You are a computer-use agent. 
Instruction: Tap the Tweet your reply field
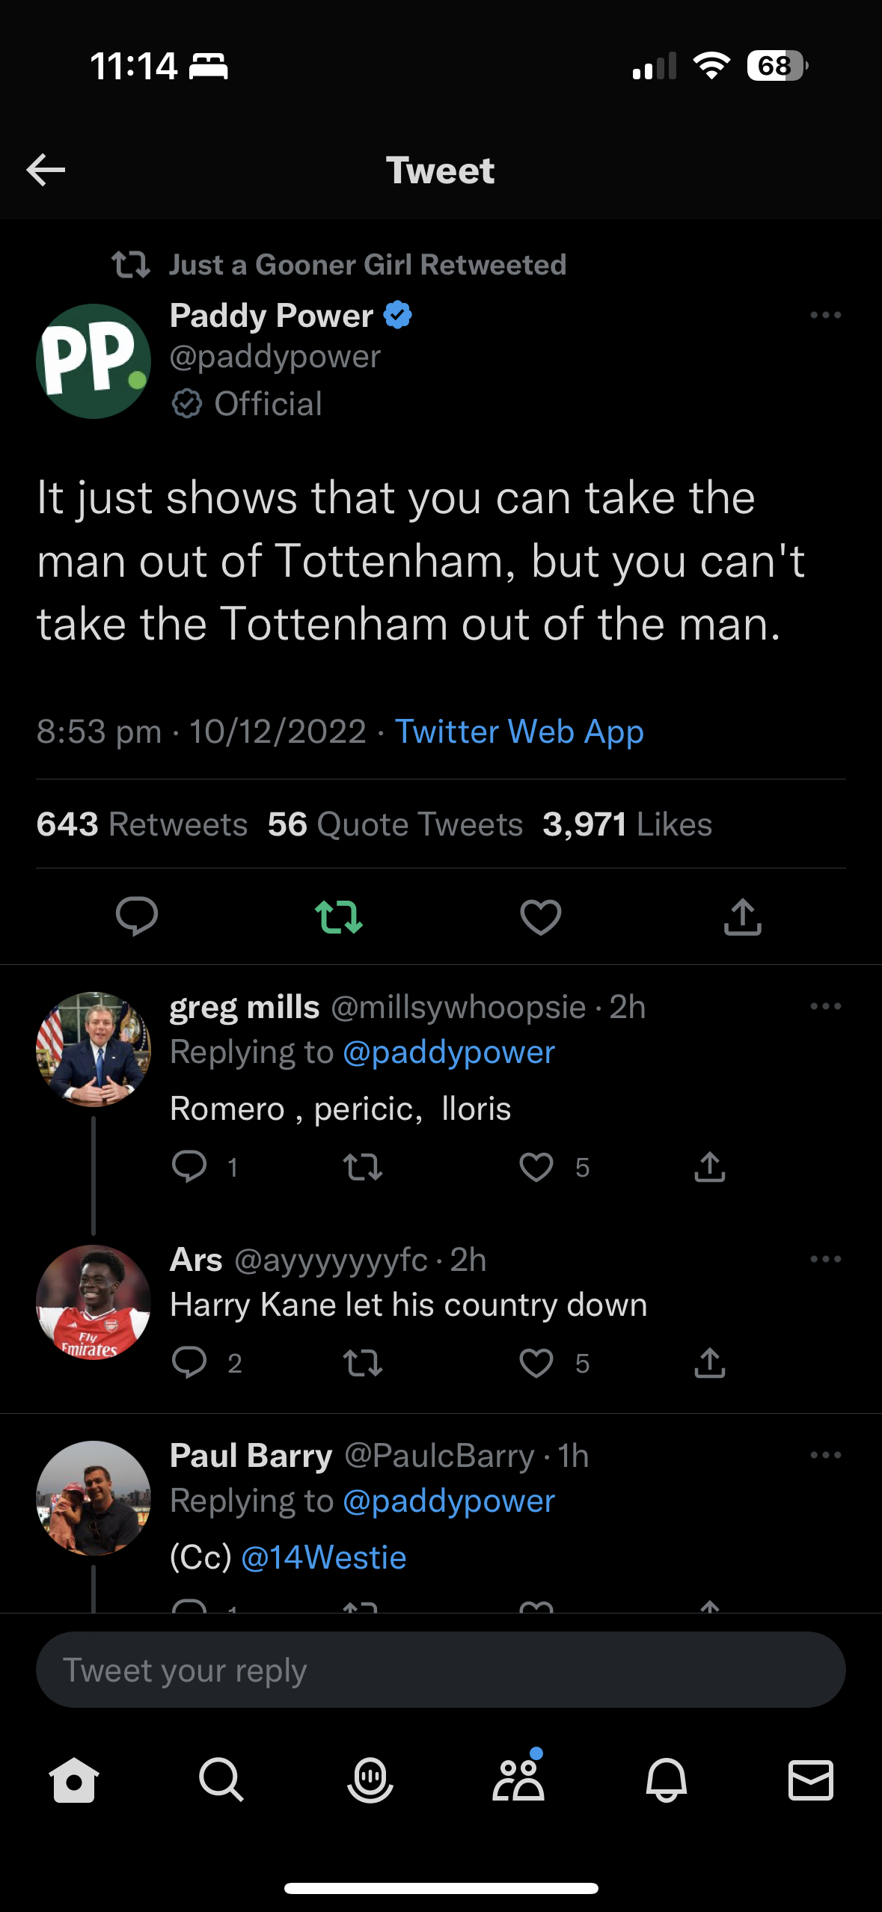click(441, 1670)
